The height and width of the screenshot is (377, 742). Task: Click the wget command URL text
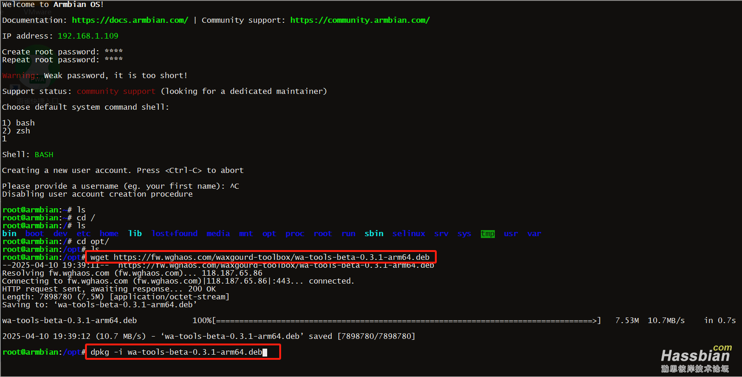coord(272,257)
